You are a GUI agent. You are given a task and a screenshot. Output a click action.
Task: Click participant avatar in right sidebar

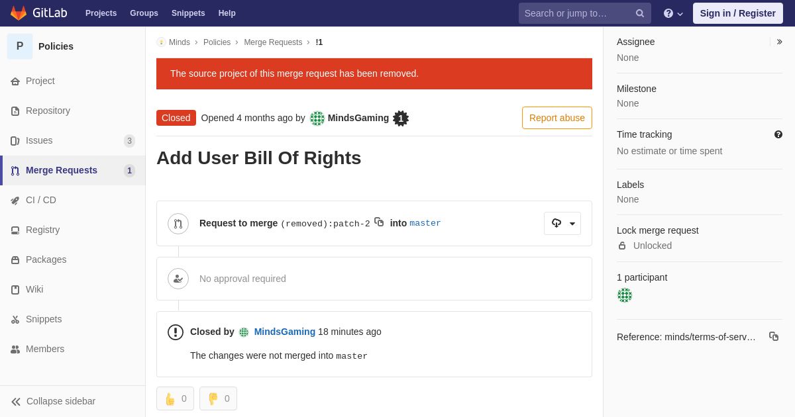click(x=625, y=295)
